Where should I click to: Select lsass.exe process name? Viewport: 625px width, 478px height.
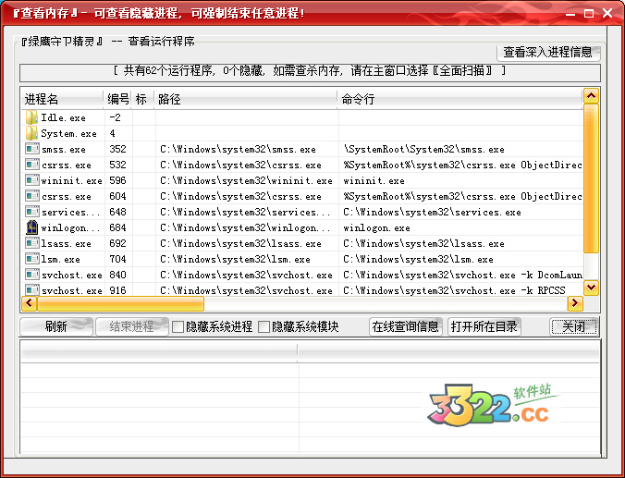67,243
